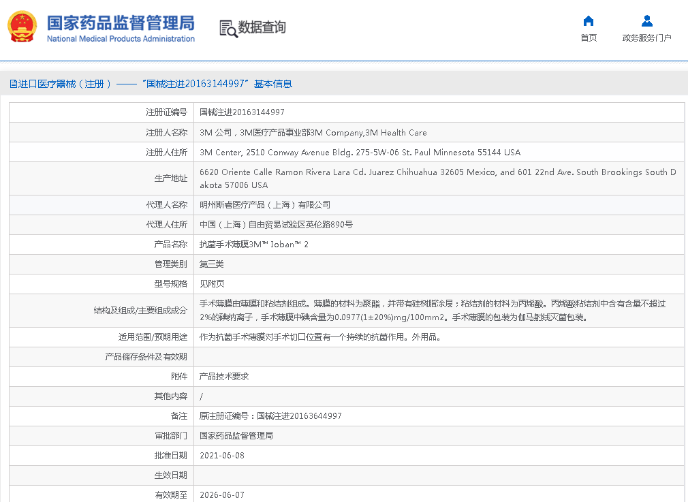Screen dimensions: 688x502
Task: Click the 有效期至 value 2026-06-07
Action: [x=221, y=495]
